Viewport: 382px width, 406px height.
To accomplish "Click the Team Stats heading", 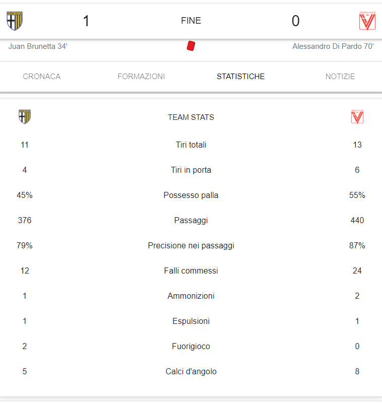I will coord(191,117).
